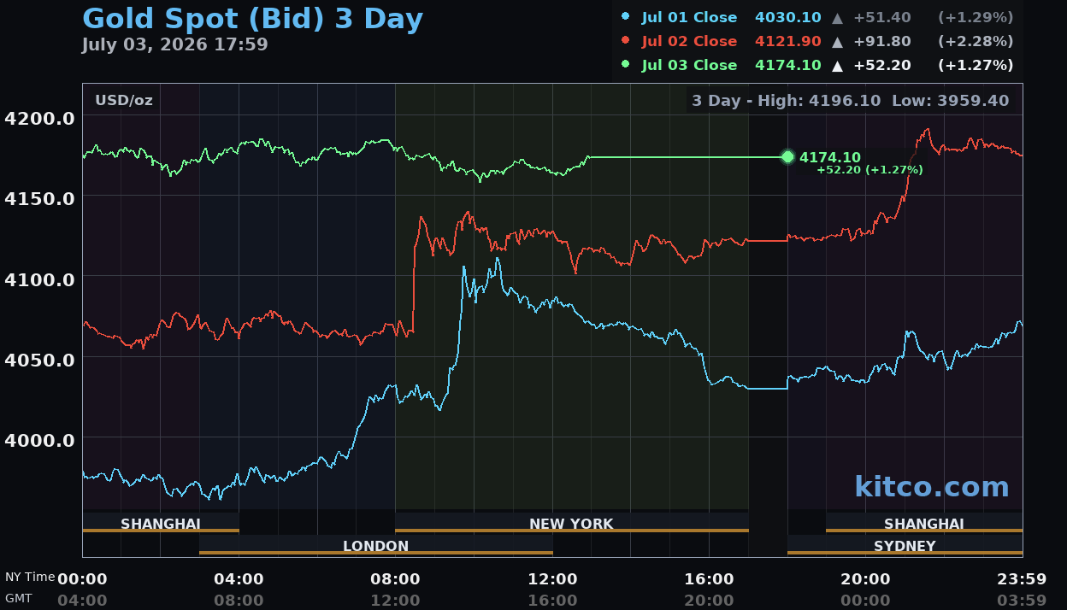Click the 3 Day High Low summary
Image resolution: width=1067 pixels, height=610 pixels.
[850, 100]
